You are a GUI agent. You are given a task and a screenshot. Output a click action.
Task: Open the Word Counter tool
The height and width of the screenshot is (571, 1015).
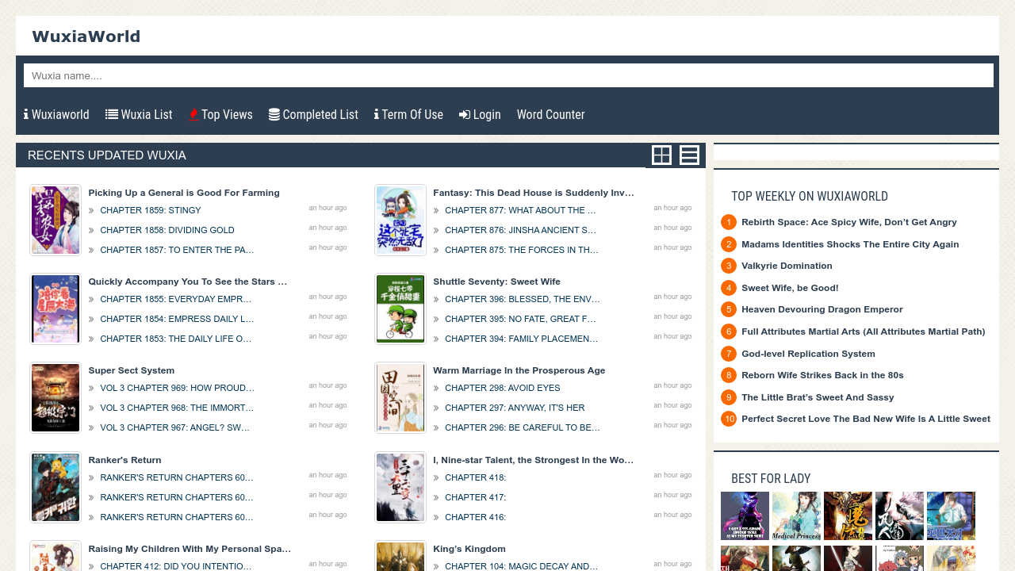click(x=550, y=114)
